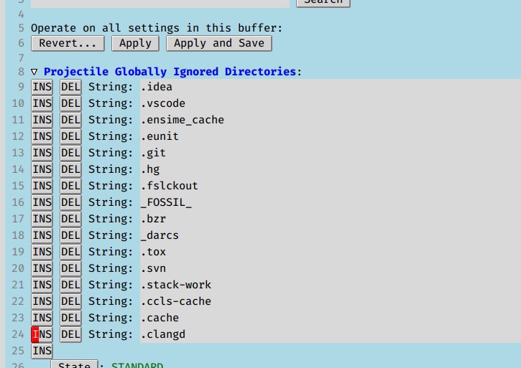521x368 pixels.
Task: Insert entry before .stack-work row
Action: (x=42, y=286)
